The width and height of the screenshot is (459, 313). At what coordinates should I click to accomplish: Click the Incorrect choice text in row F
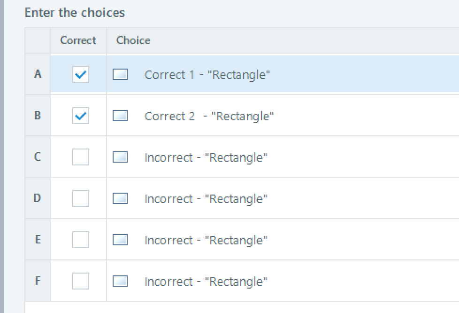point(206,282)
